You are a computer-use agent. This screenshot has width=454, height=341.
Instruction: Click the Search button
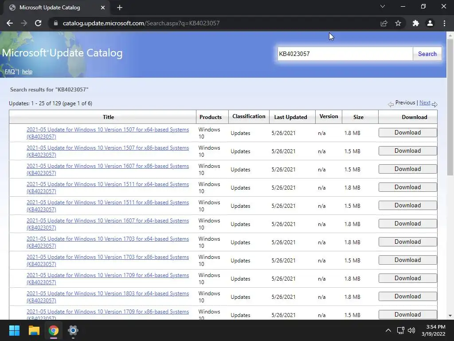(x=427, y=54)
